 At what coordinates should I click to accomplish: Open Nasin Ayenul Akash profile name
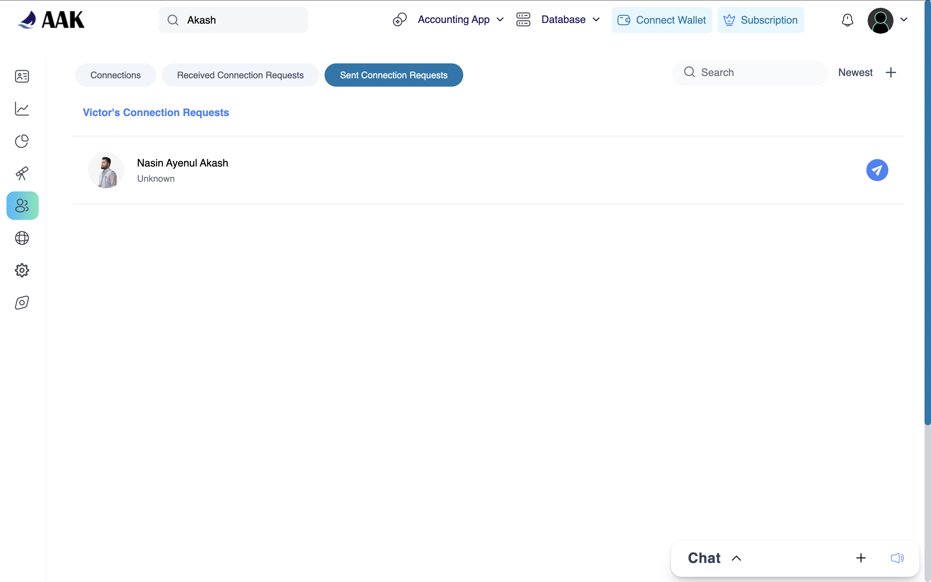pos(182,163)
